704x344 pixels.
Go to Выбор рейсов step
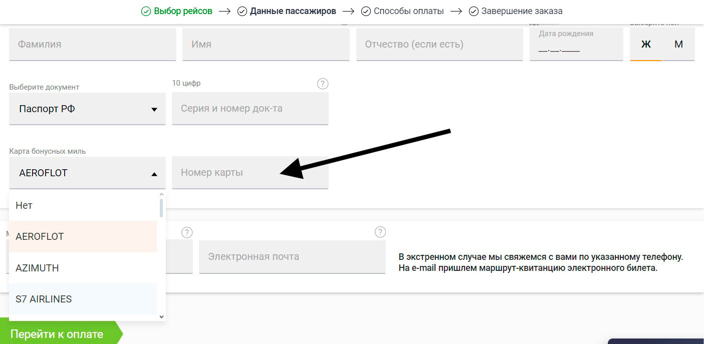(183, 11)
